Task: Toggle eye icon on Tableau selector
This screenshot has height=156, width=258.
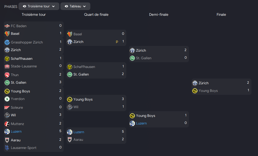Action: coord(66,6)
